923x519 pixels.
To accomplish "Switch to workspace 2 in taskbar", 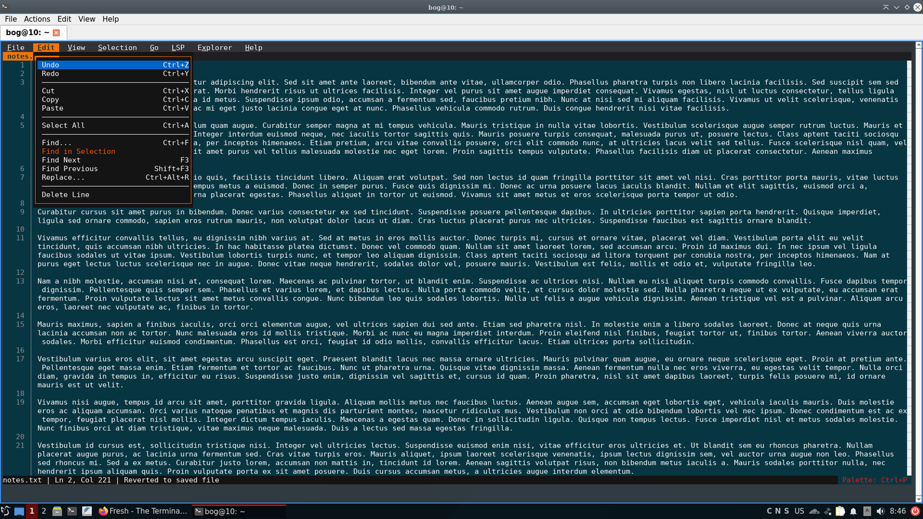I will pos(44,511).
